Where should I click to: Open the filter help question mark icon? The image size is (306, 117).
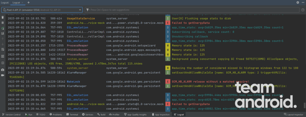[x=303, y=10]
